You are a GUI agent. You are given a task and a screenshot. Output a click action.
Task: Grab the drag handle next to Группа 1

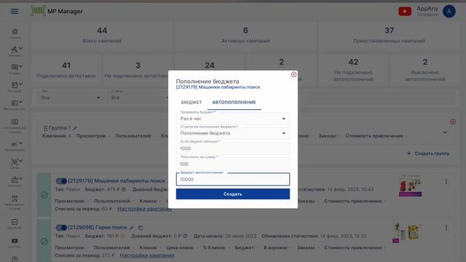[x=45, y=128]
